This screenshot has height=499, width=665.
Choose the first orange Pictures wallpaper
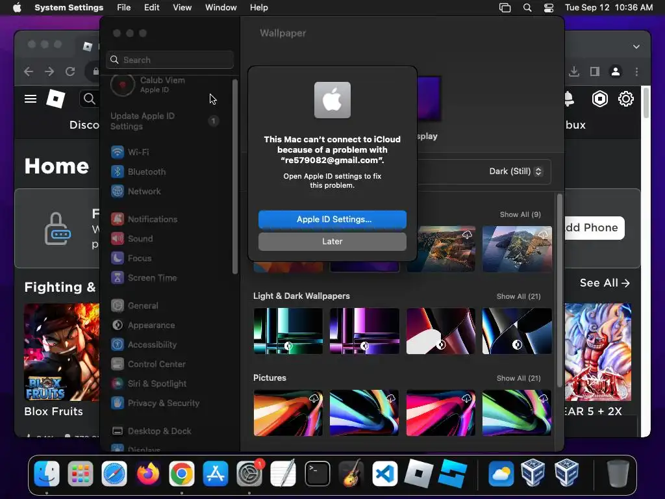288,413
